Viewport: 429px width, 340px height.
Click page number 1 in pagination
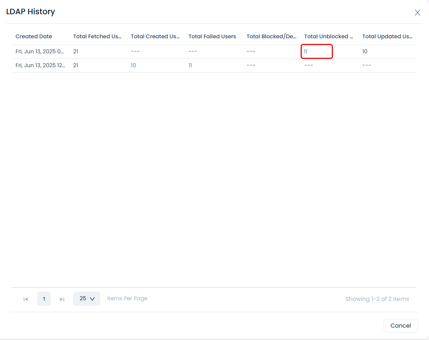(x=44, y=299)
